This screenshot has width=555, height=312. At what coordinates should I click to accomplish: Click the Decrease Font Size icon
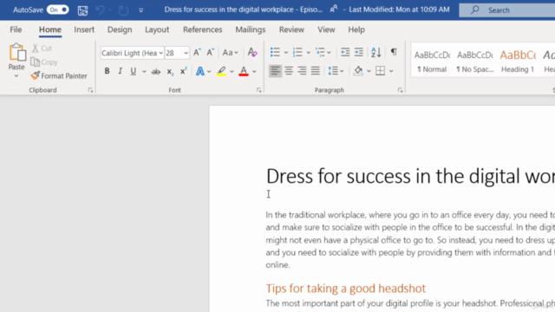[x=211, y=52]
